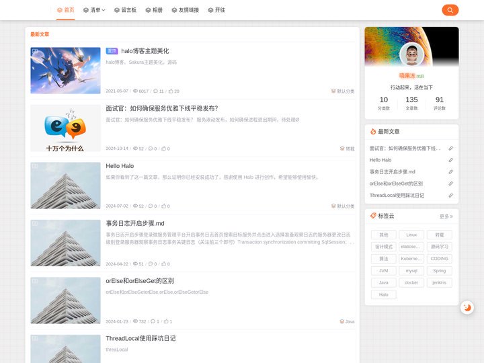
Task: Click the 十万个为什么 article thumbnail
Action: click(x=65, y=128)
